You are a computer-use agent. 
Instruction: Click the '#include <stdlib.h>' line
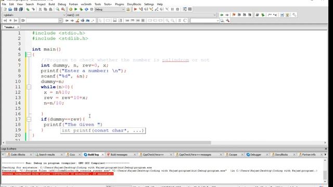click(60, 38)
